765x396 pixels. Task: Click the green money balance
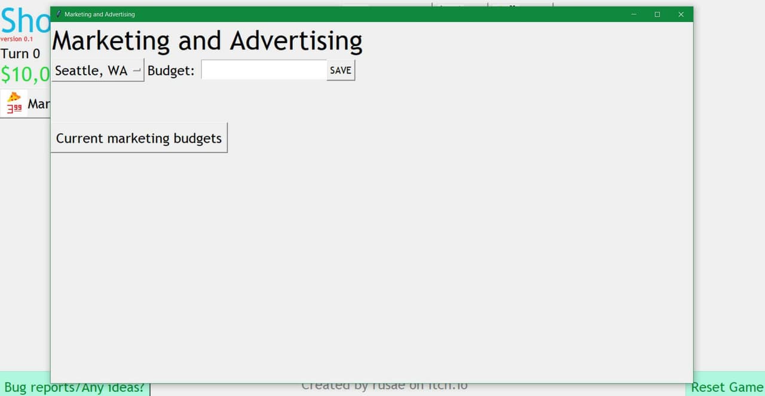25,75
